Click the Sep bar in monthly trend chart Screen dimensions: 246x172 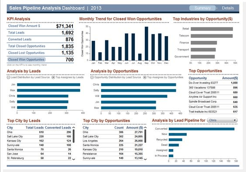pos(147,43)
